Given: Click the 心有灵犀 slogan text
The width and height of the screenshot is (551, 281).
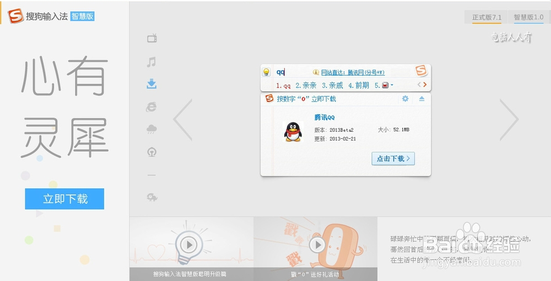Looking at the screenshot, I should 64,107.
